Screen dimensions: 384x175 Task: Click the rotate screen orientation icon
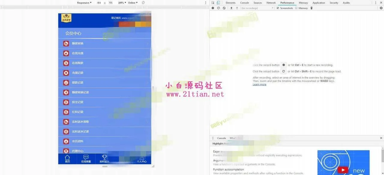pos(143,3)
